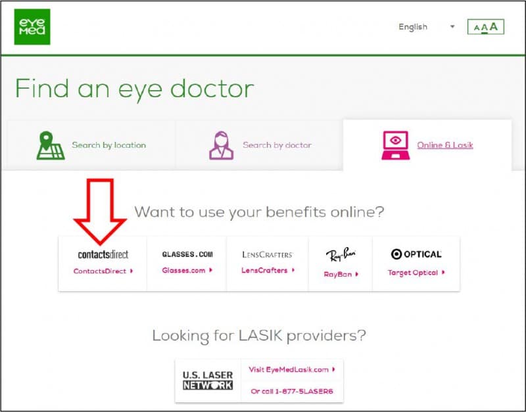The image size is (526, 412).
Task: Click the LensCrafters logo
Action: tap(266, 252)
